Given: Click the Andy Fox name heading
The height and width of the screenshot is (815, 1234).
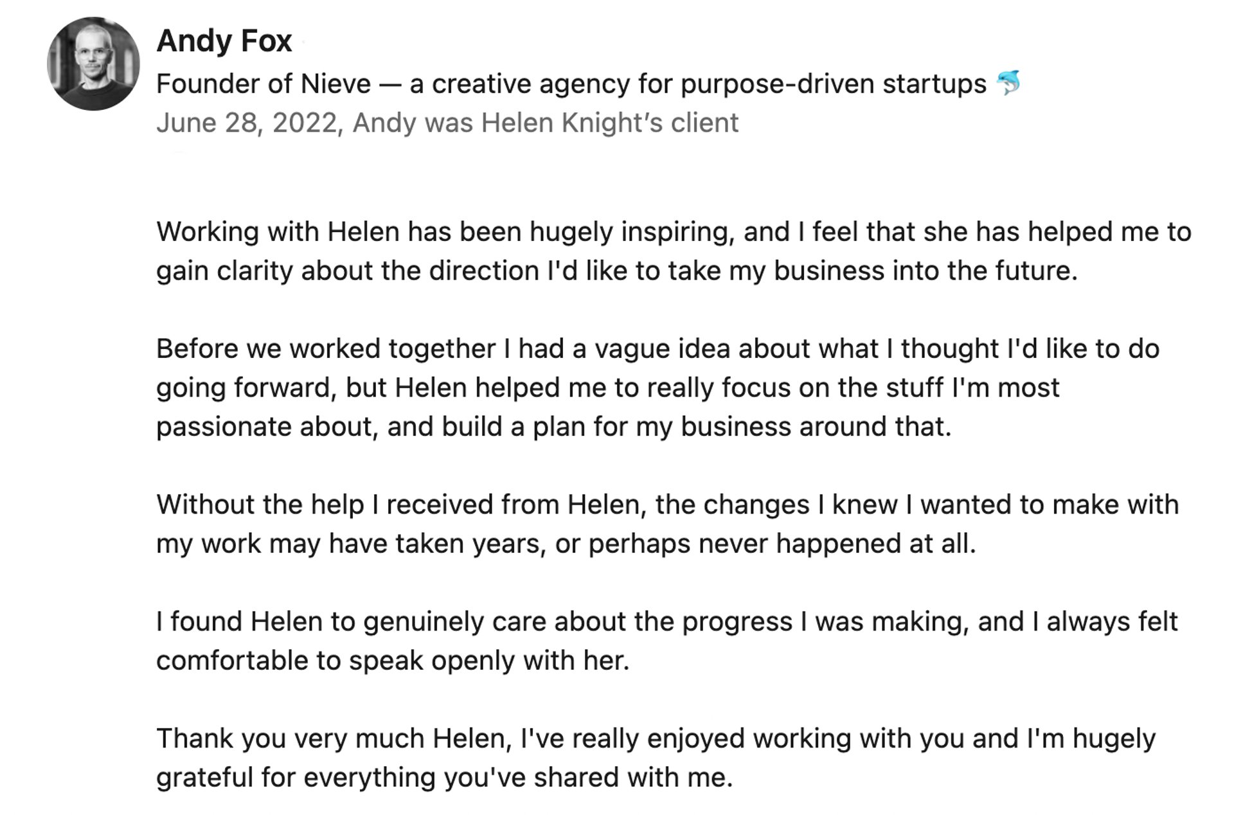Looking at the screenshot, I should (224, 41).
